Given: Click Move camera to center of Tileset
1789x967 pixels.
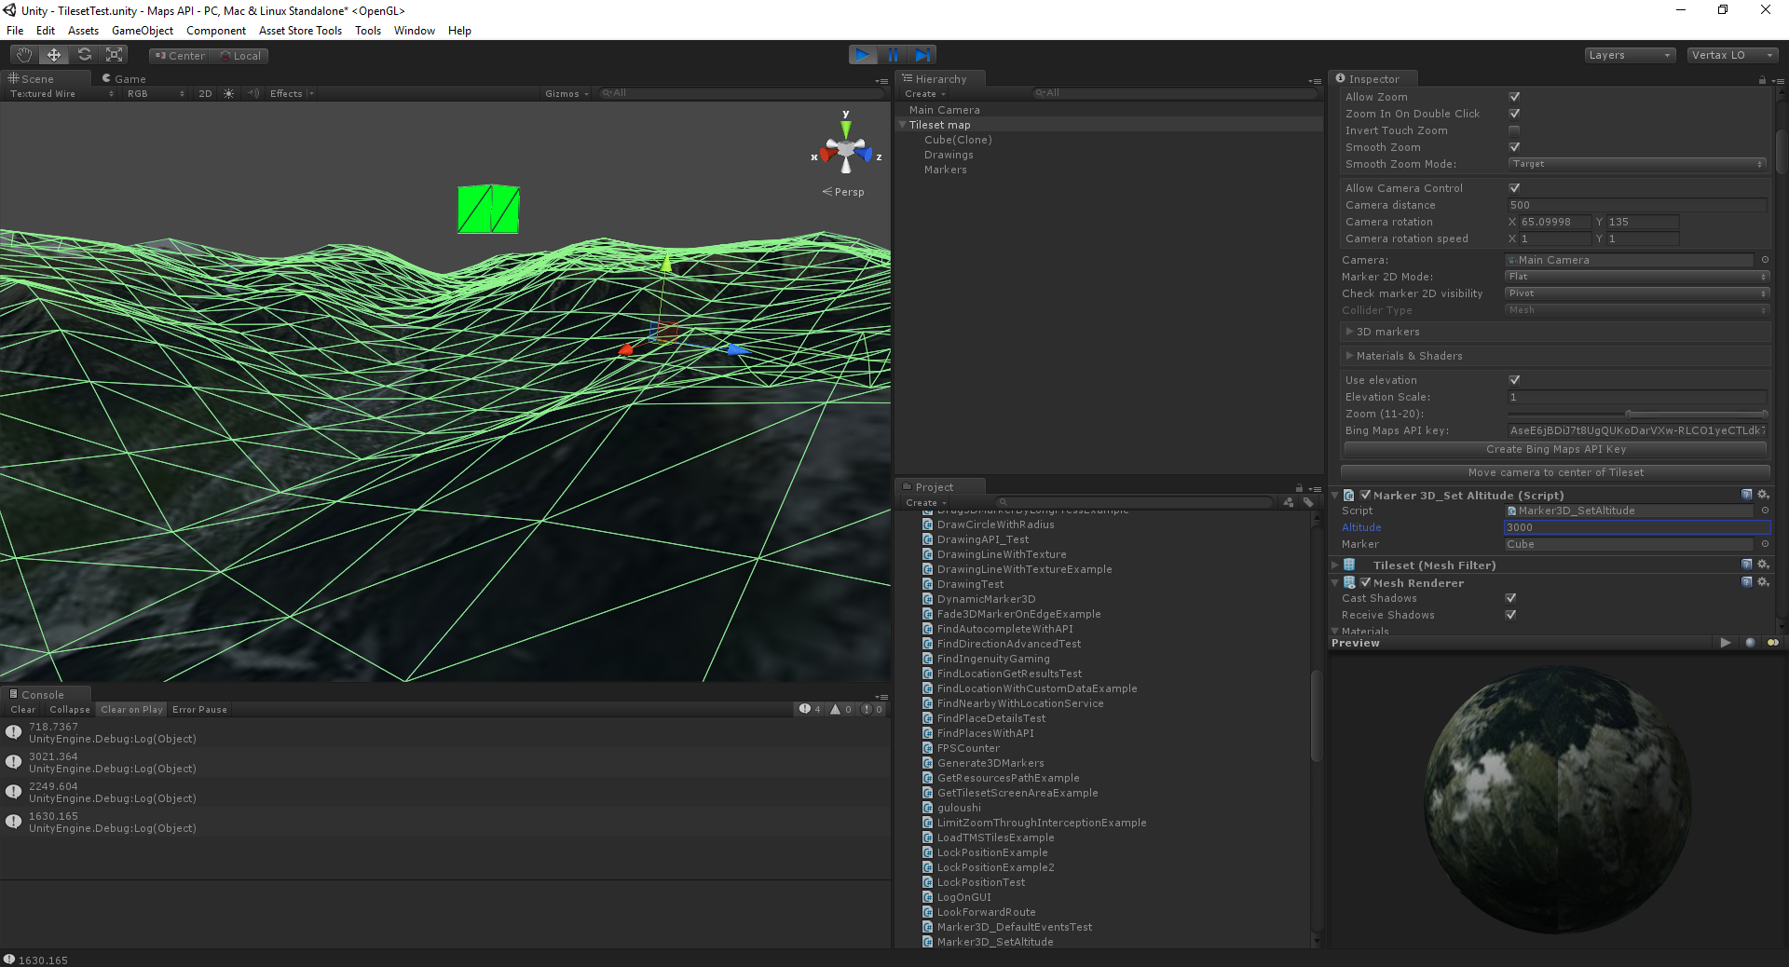Looking at the screenshot, I should click(x=1555, y=472).
